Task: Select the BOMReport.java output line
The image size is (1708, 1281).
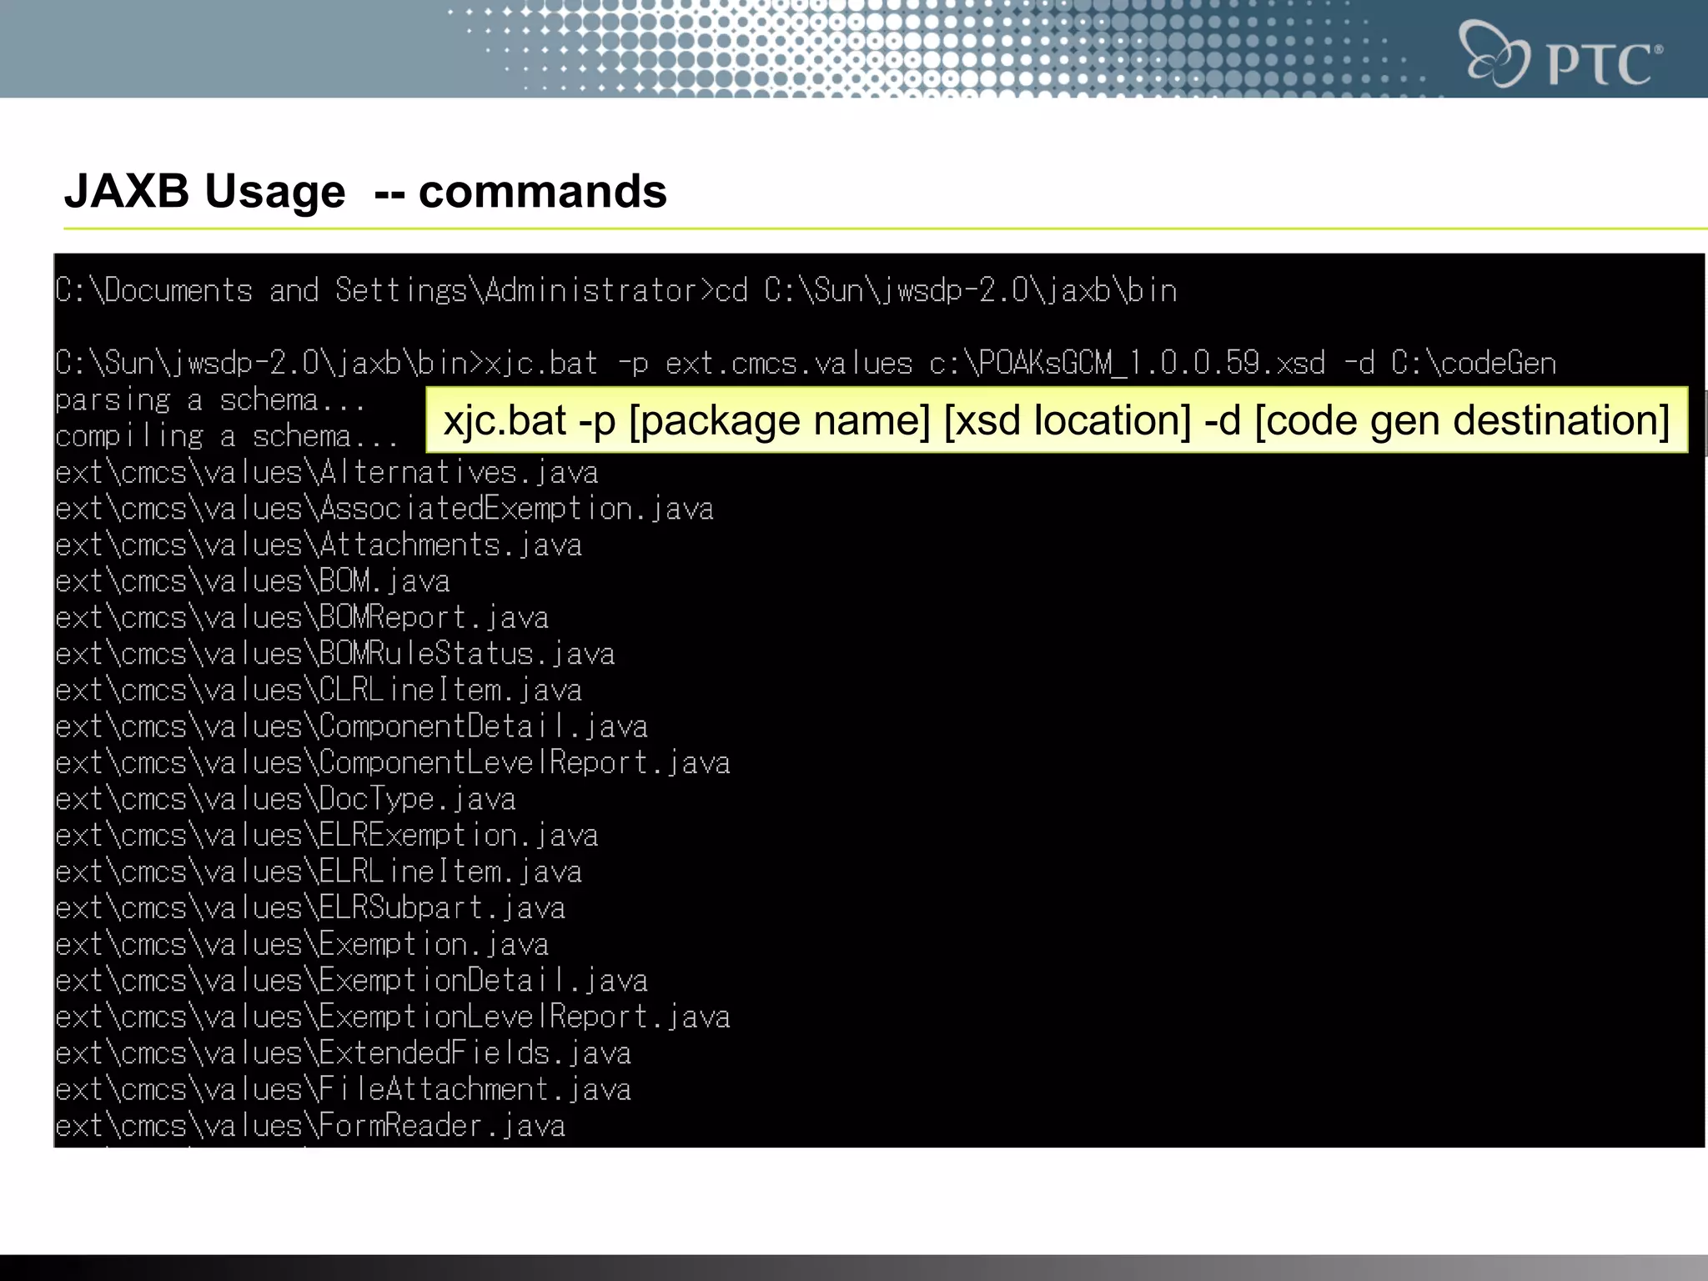Action: point(302,618)
